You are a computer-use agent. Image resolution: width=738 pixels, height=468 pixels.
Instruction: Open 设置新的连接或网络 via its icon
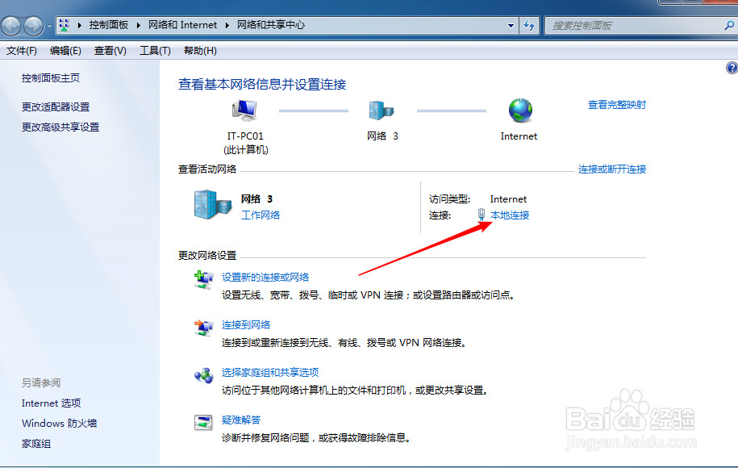click(x=203, y=278)
